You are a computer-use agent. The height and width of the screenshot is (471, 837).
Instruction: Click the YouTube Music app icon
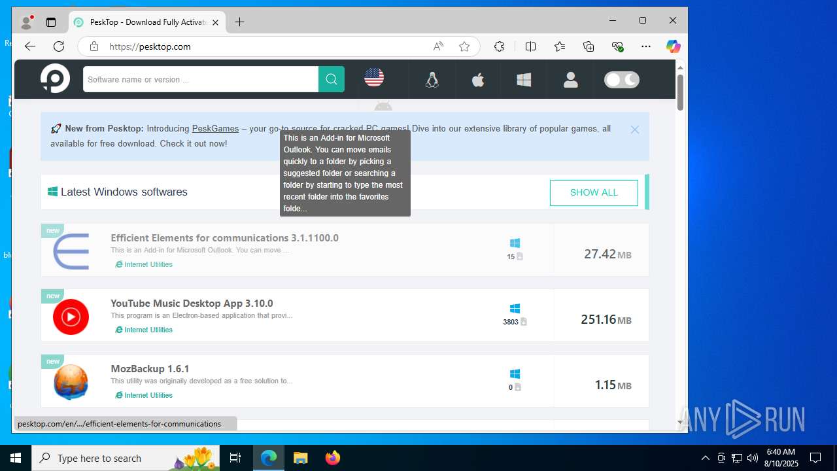(71, 317)
